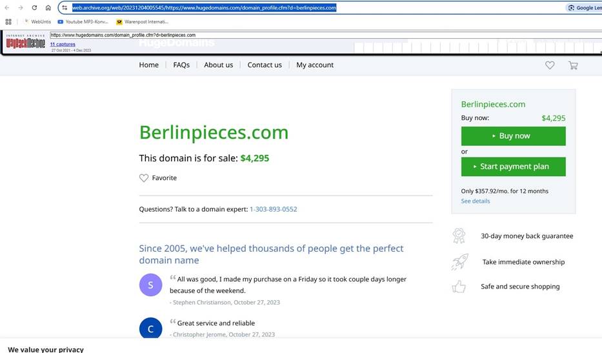602x353 pixels.
Task: Open the wishlist heart icon in header
Action: 550,65
